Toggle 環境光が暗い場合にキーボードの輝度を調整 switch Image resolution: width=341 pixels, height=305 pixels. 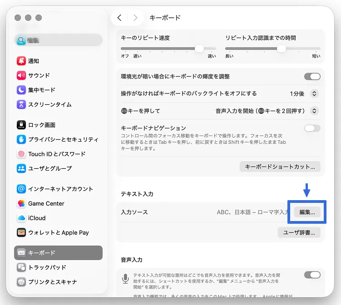click(312, 77)
